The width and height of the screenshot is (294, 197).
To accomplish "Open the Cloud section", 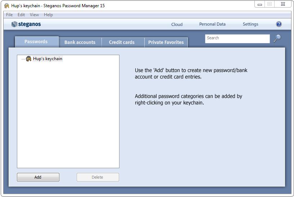I will [177, 24].
